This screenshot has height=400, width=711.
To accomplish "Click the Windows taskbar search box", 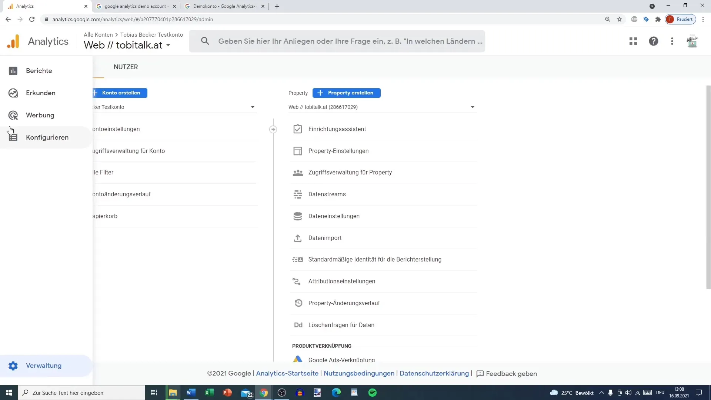I will tap(81, 393).
